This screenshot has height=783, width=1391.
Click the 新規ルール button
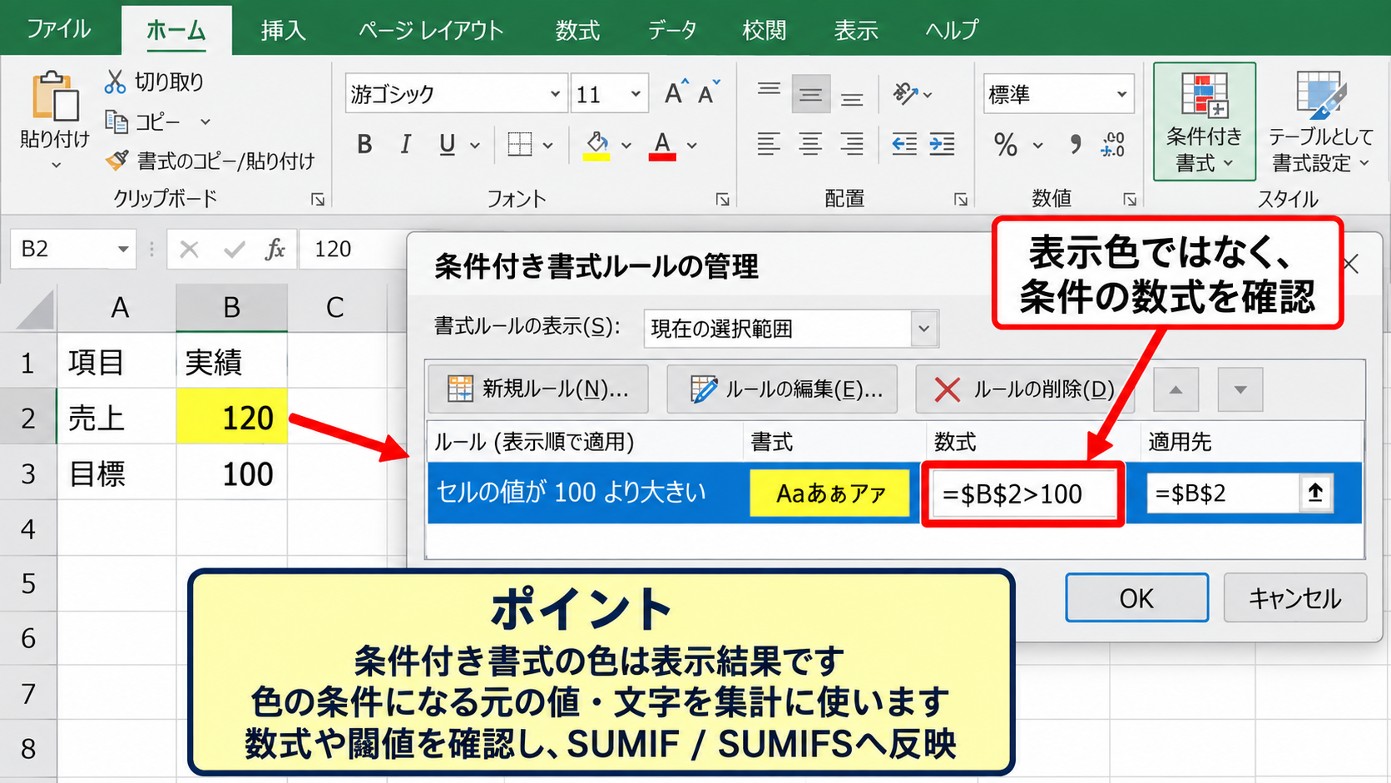click(x=538, y=389)
